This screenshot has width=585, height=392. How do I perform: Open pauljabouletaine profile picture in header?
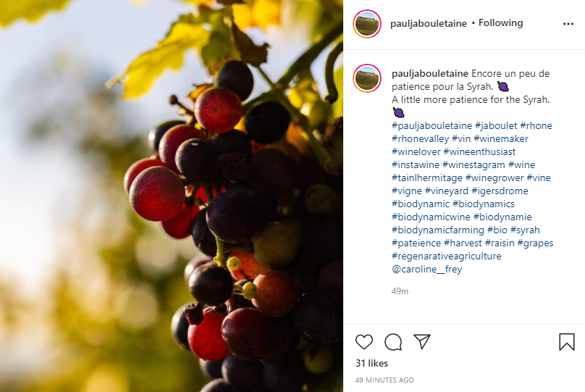[x=367, y=24]
